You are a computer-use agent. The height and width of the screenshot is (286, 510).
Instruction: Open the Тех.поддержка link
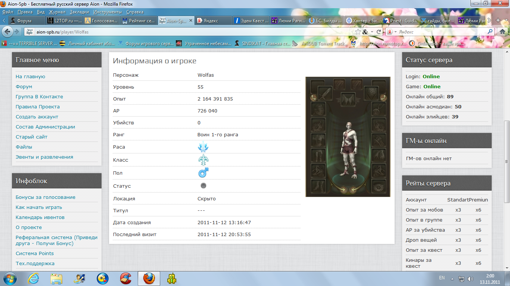pos(35,263)
